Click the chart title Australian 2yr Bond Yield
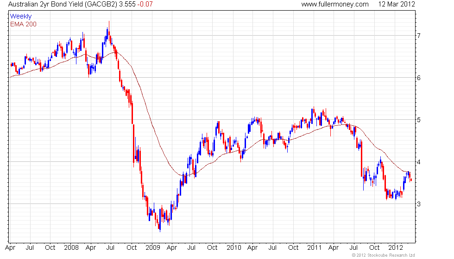The height and width of the screenshot is (259, 454). (46, 4)
